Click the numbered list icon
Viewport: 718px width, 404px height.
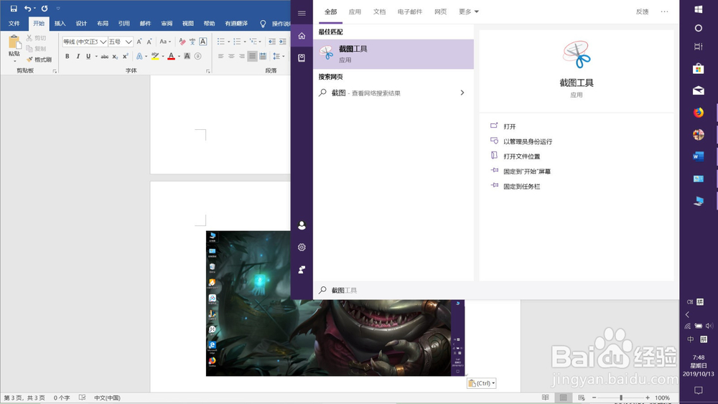(x=237, y=42)
